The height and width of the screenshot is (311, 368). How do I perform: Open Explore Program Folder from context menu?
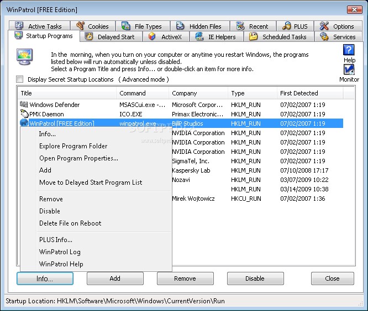point(73,146)
